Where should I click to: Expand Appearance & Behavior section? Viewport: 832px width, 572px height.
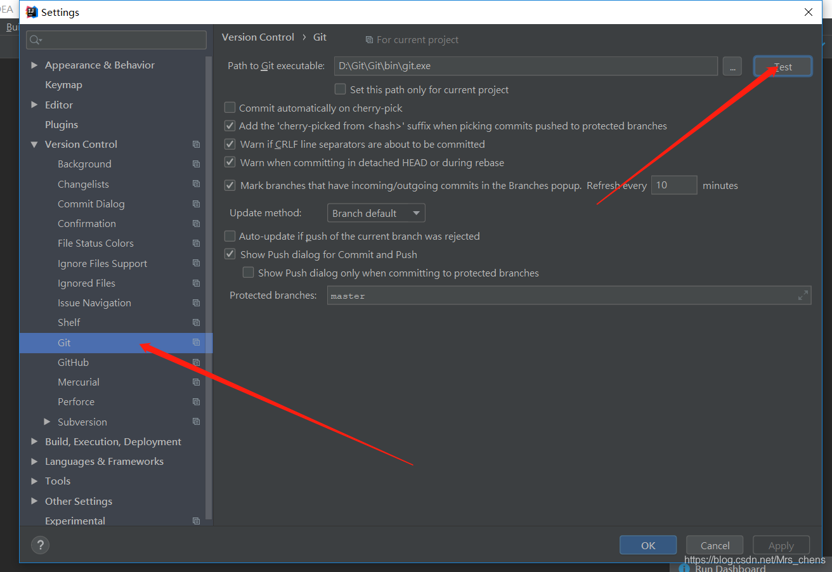(x=34, y=65)
